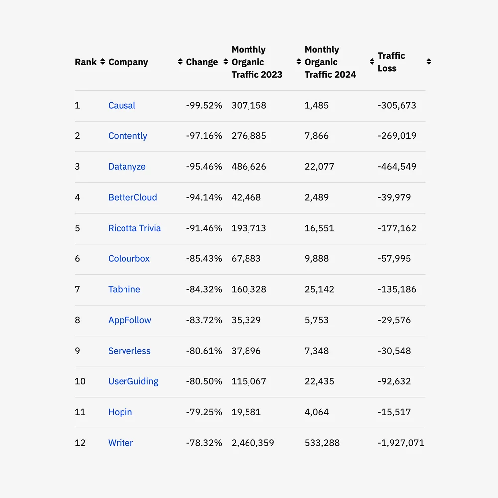Sort by Monthly Organic Traffic 2024 arrows
The height and width of the screenshot is (498, 498).
click(372, 62)
